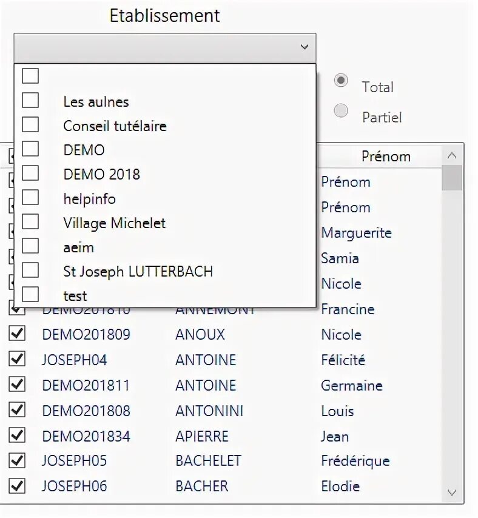Image resolution: width=478 pixels, height=518 pixels.
Task: Enable the DEMO 2018 checkbox
Action: point(30,173)
